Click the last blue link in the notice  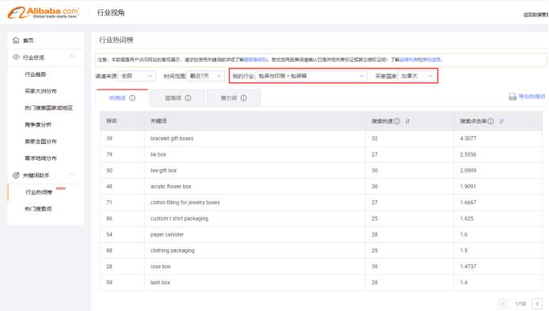click(432, 60)
